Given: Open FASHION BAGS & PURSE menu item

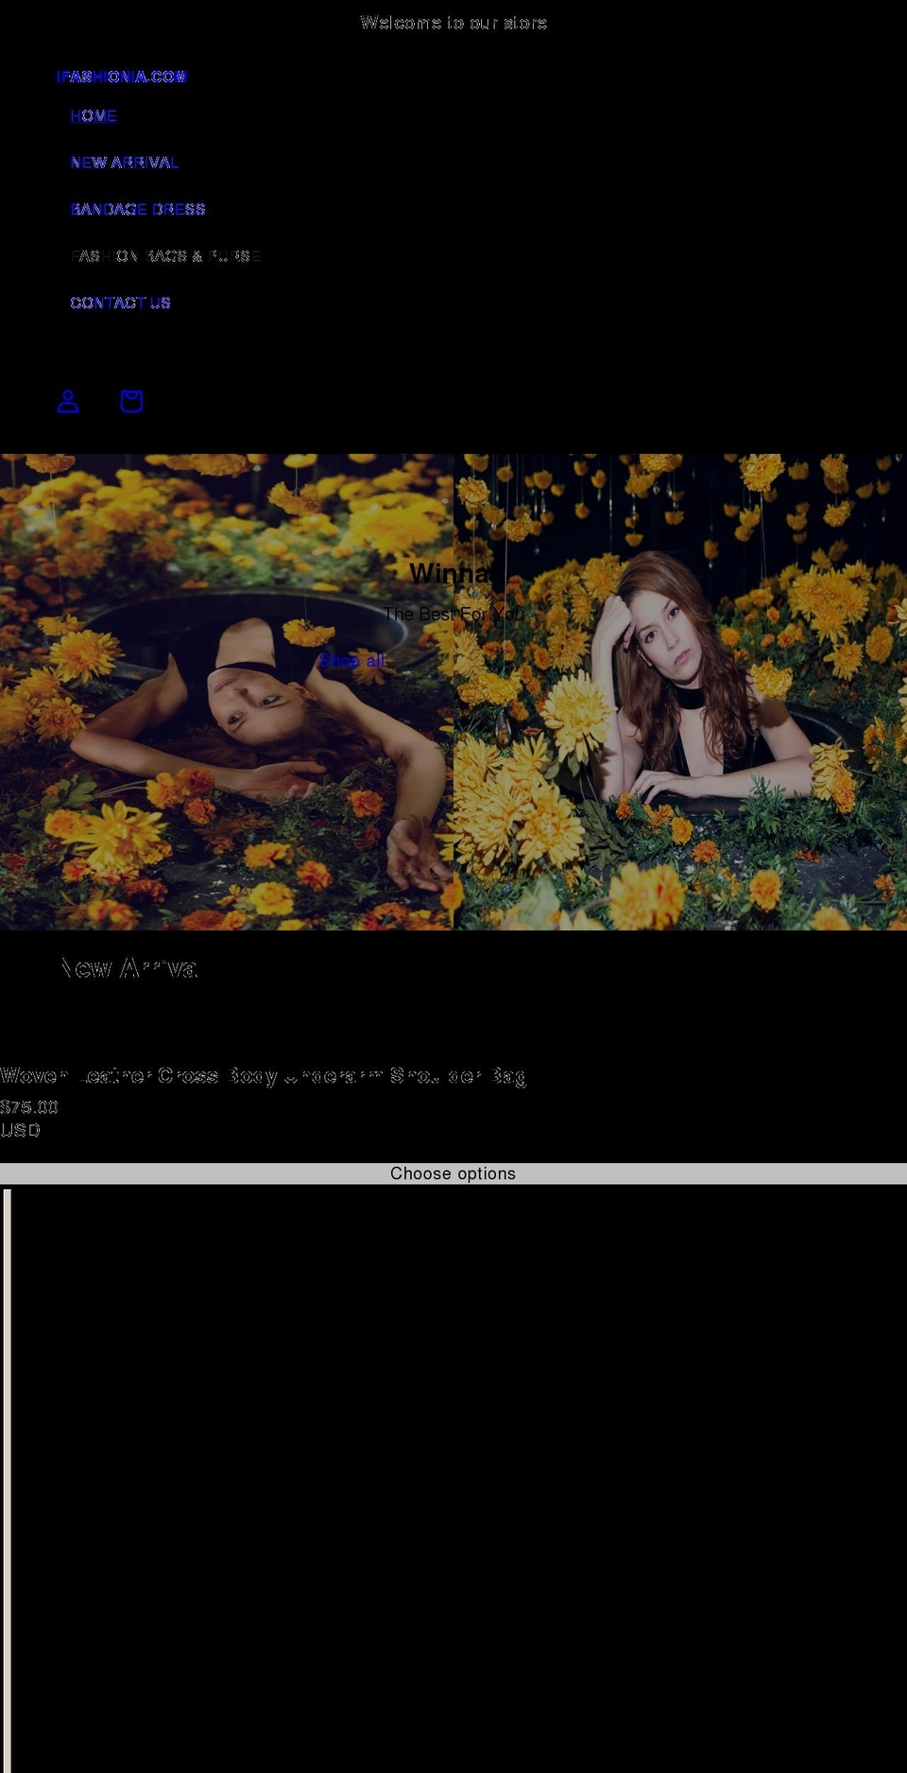Looking at the screenshot, I should (x=166, y=256).
